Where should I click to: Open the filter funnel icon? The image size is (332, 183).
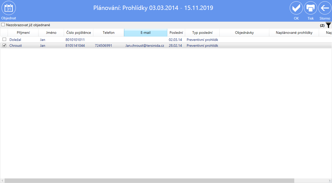click(328, 25)
